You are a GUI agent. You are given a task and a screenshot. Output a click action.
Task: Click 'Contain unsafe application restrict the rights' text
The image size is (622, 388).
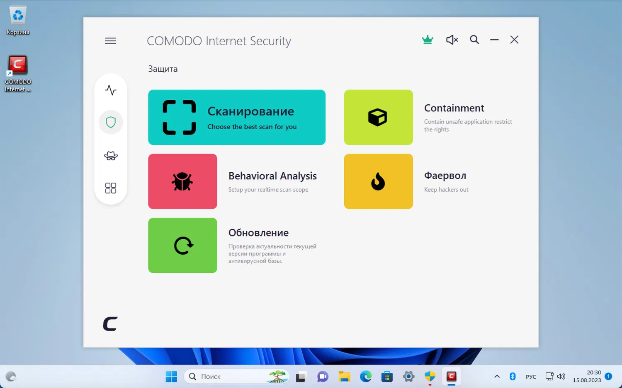pos(468,125)
